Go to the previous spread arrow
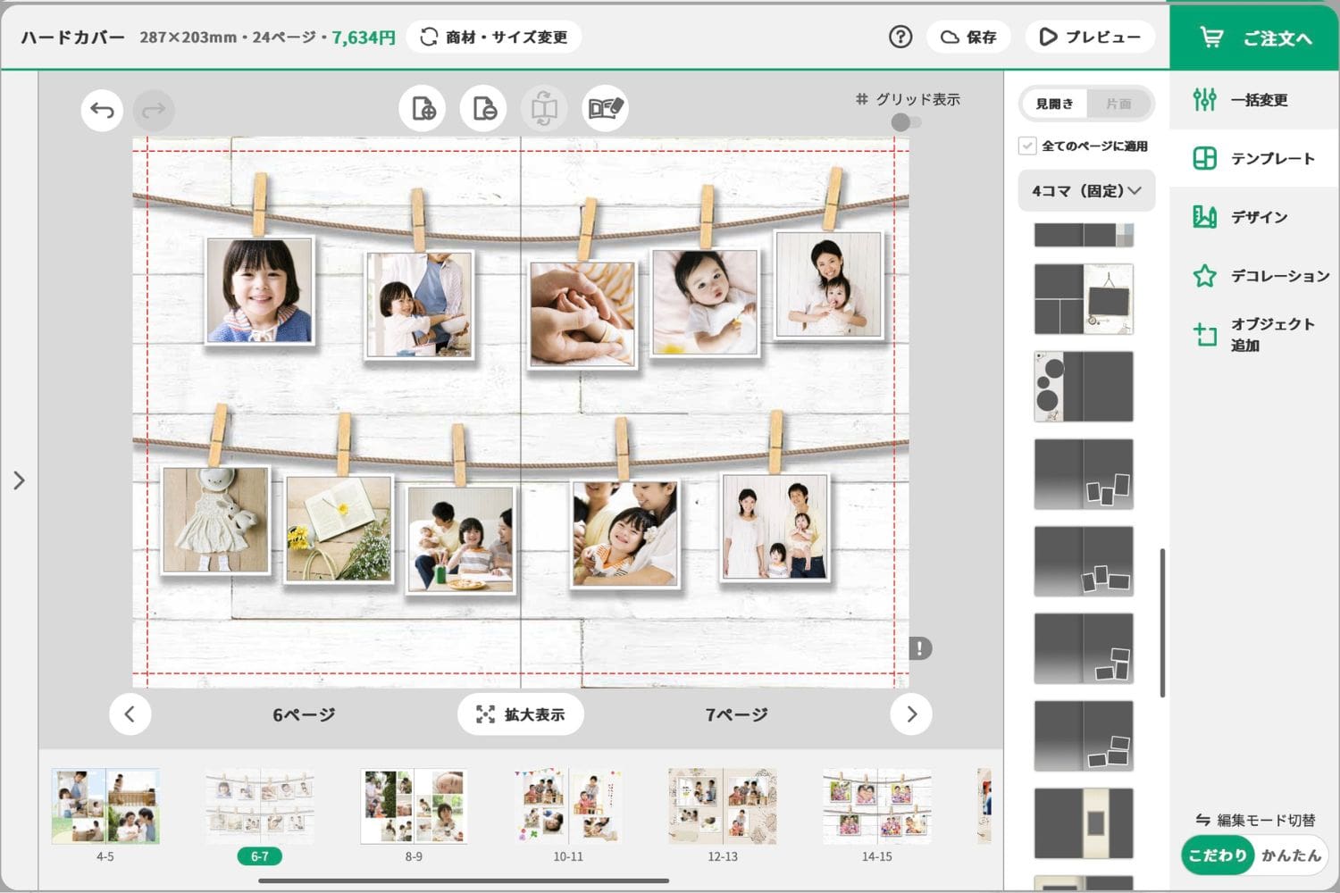Image resolution: width=1340 pixels, height=893 pixels. (x=130, y=714)
